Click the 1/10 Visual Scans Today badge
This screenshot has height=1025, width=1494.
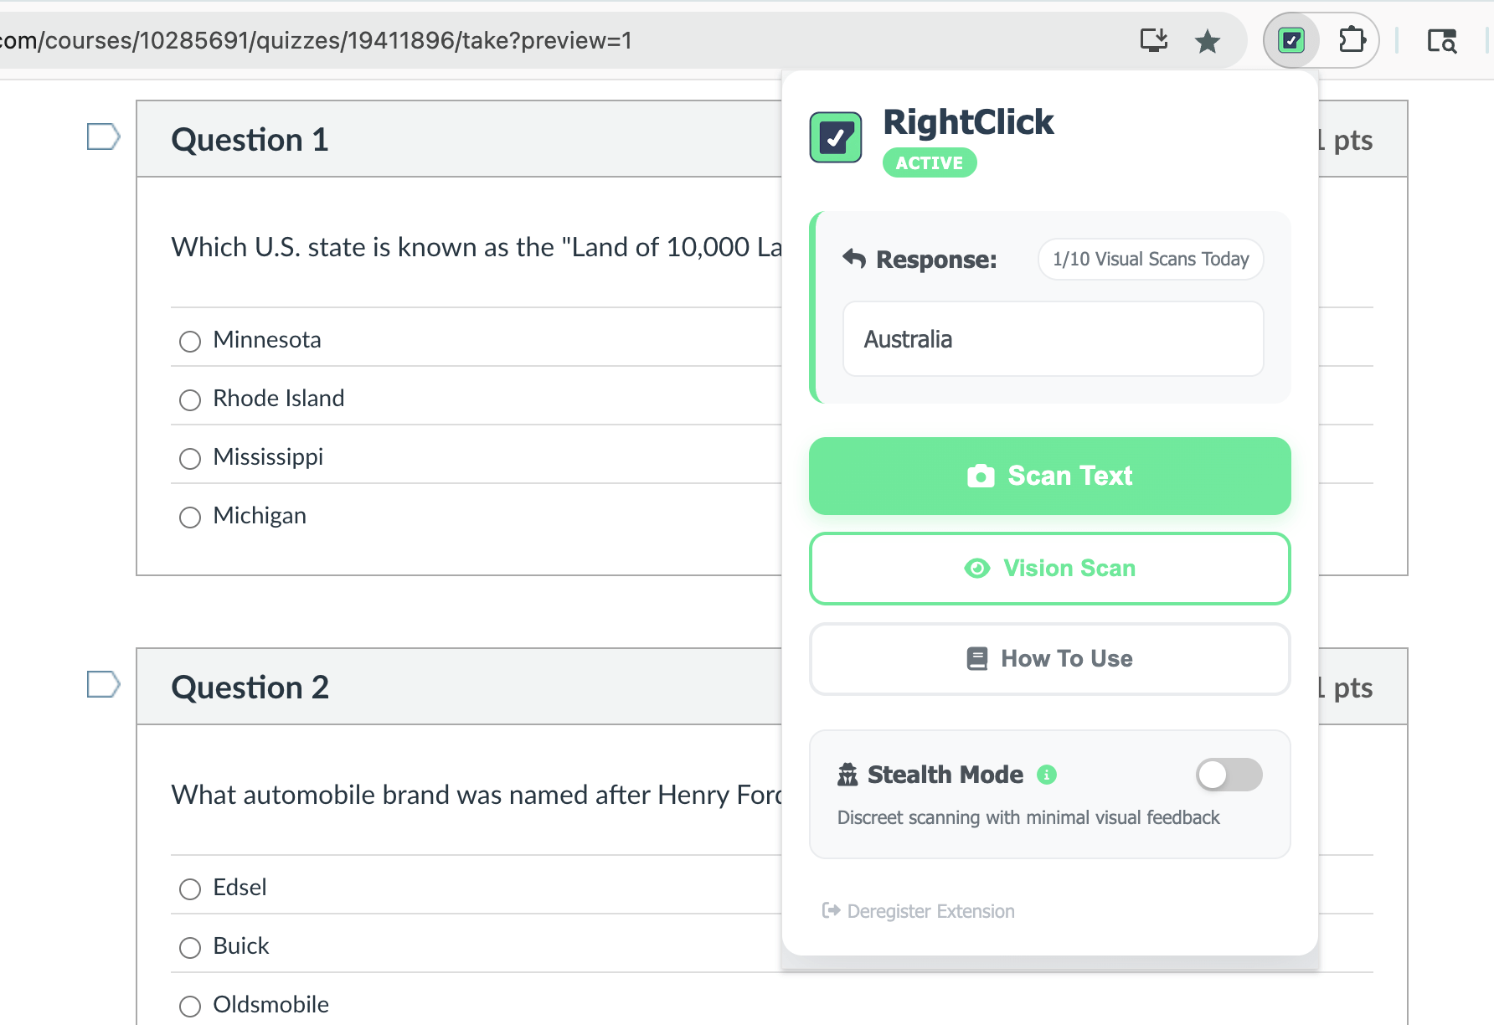[x=1150, y=260]
